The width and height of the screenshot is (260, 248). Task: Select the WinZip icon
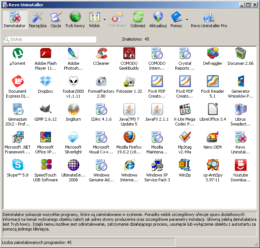click(x=185, y=165)
